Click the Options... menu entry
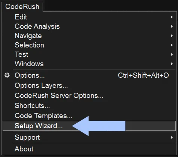This screenshot has height=157, width=178. coord(89,76)
